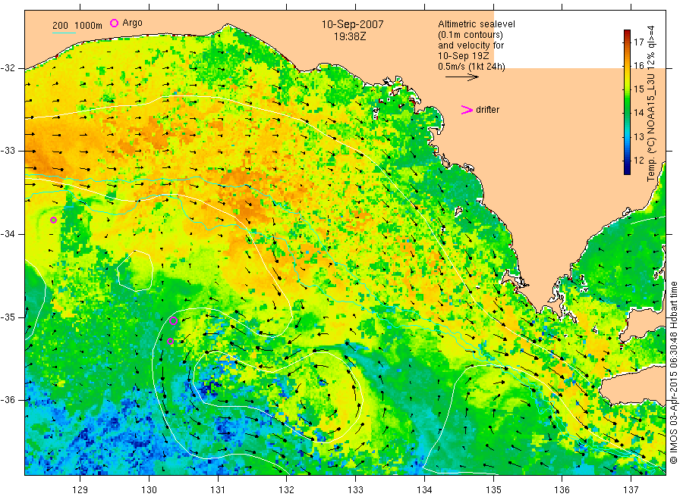Click the longitude label 137

click(631, 490)
